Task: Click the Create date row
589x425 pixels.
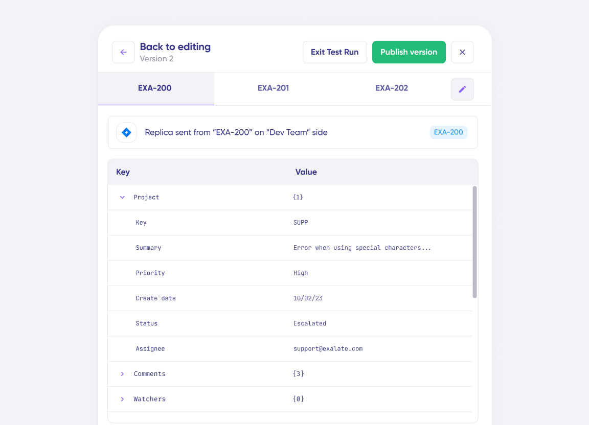Action: pos(155,298)
